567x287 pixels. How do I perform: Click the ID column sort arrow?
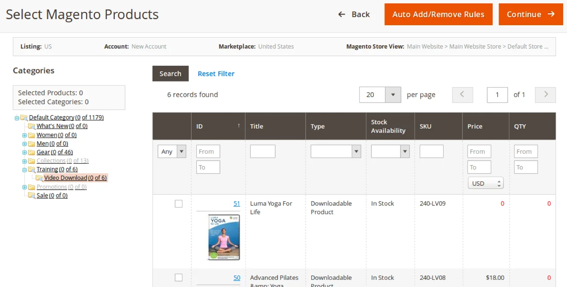239,126
